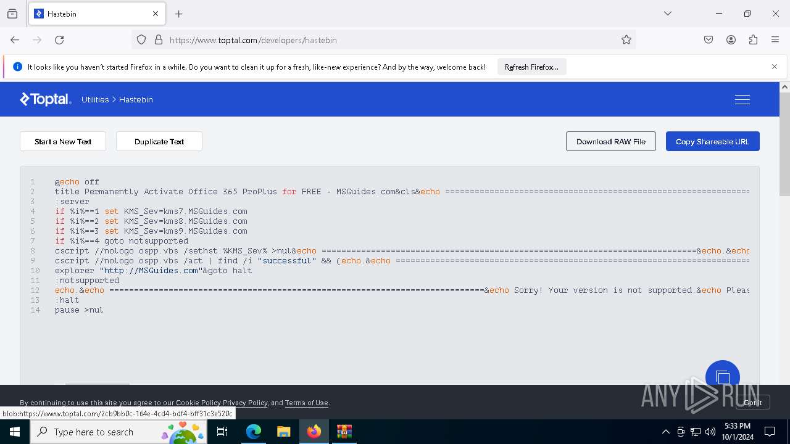Click the ':notsupported' label line
The width and height of the screenshot is (790, 444).
click(x=87, y=281)
